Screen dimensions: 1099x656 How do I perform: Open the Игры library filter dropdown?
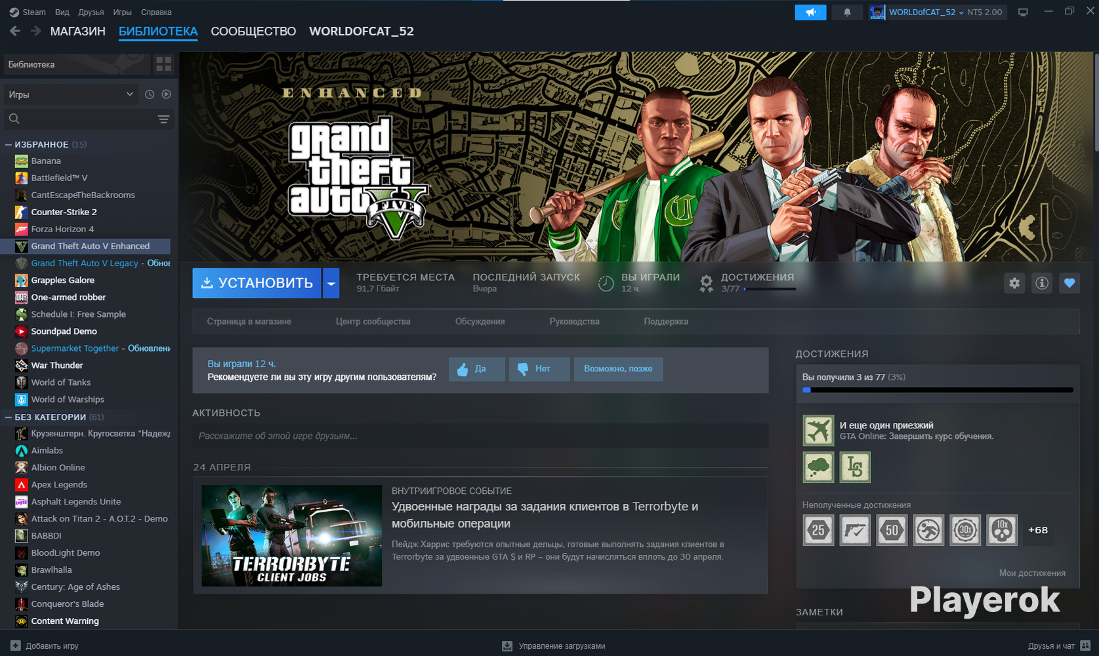[x=71, y=94]
